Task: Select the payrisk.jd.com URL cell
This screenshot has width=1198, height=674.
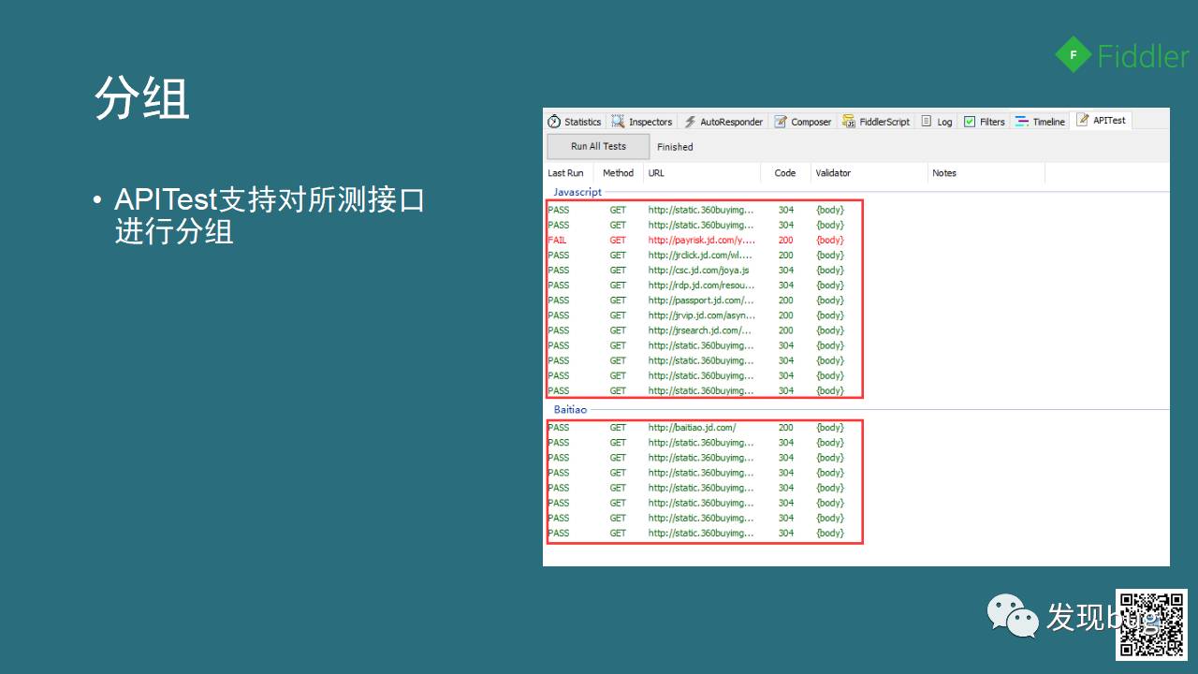Action: [701, 240]
